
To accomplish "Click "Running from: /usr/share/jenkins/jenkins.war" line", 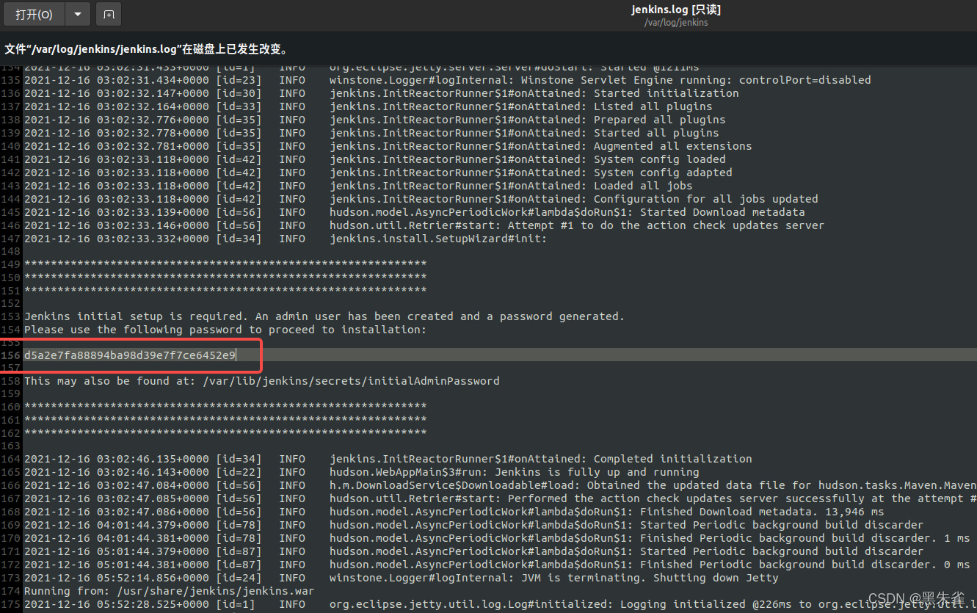I will pyautogui.click(x=170, y=591).
